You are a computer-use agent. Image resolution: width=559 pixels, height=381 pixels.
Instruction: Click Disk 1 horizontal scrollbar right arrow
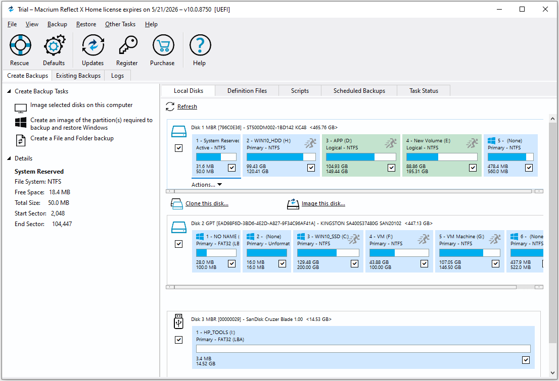click(539, 191)
